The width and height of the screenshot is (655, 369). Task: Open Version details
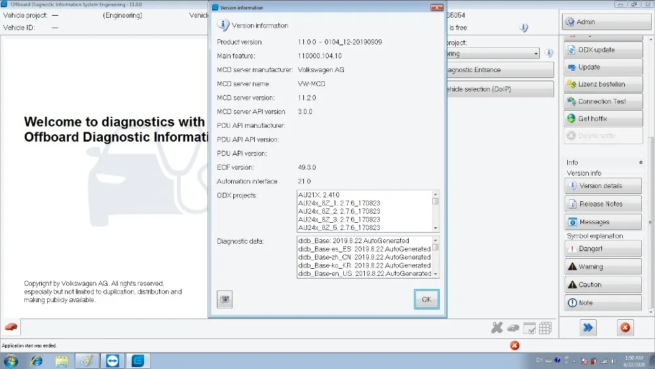coord(603,186)
